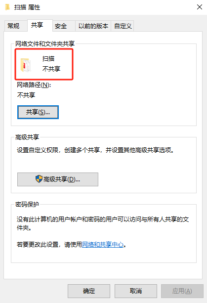The width and height of the screenshot is (207, 303).
Task: Click the 共享(S)... button
Action: [38, 112]
